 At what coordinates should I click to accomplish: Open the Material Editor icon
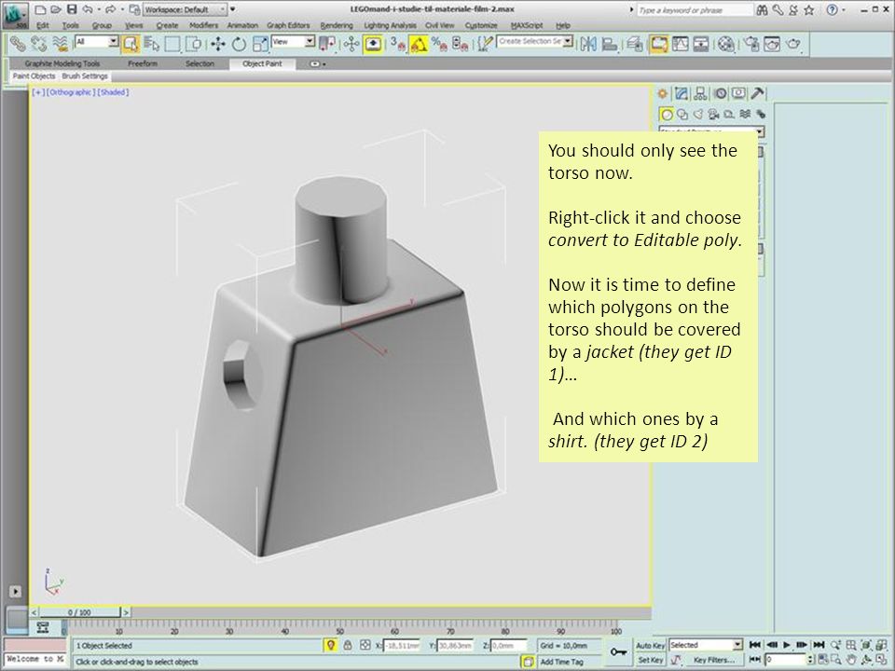726,44
